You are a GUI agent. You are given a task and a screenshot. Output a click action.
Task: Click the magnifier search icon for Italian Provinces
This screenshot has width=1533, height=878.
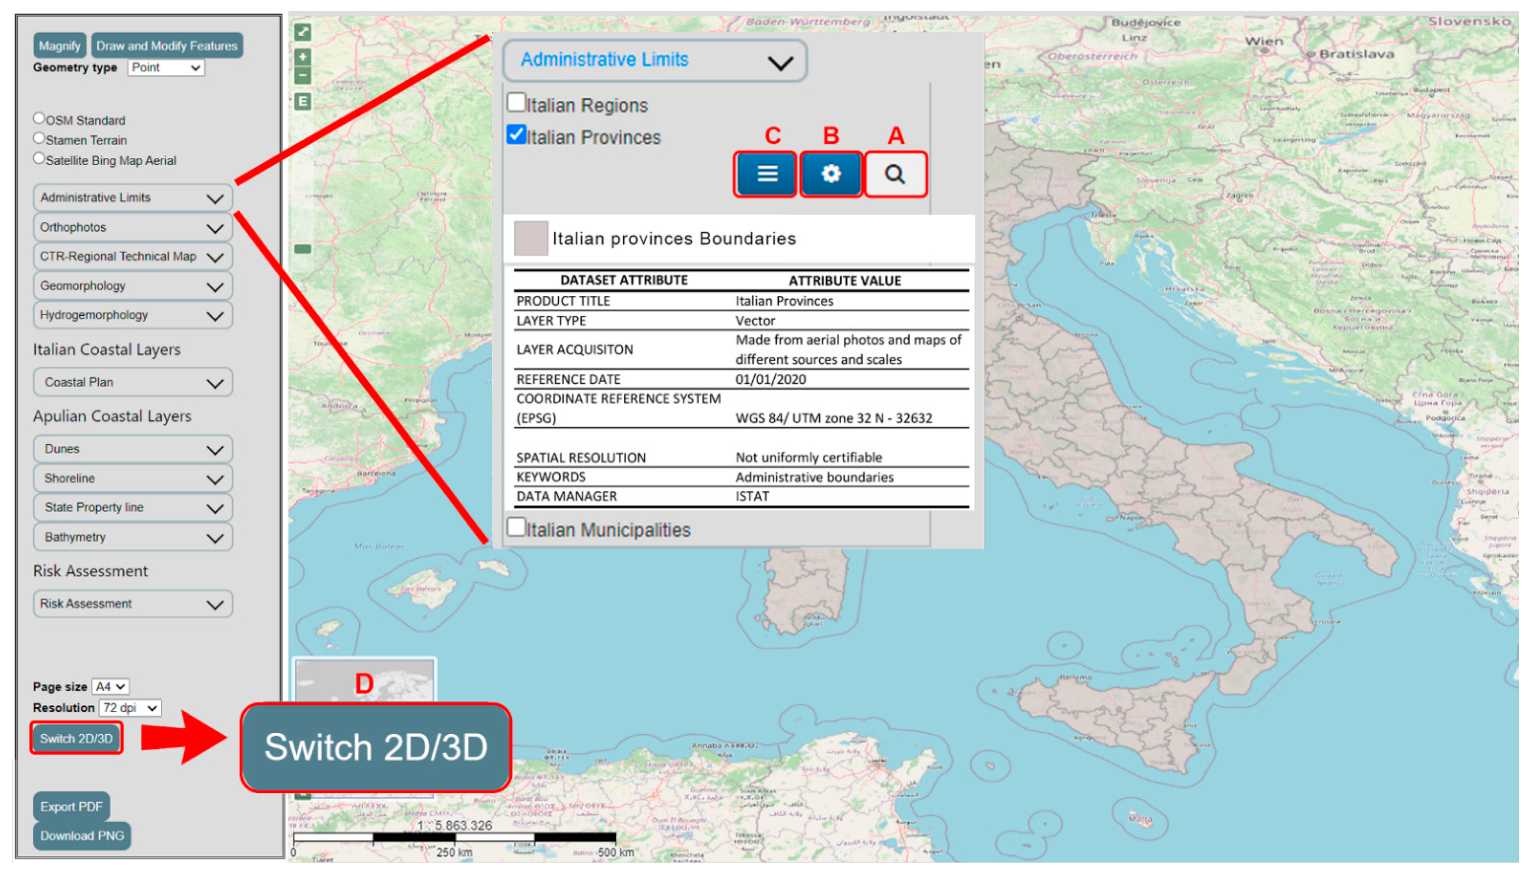click(895, 174)
